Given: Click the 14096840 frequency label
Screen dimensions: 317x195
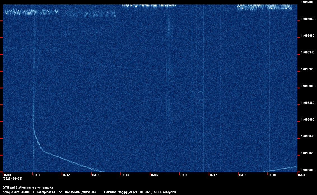Looking at the screenshot, I should [307, 136].
